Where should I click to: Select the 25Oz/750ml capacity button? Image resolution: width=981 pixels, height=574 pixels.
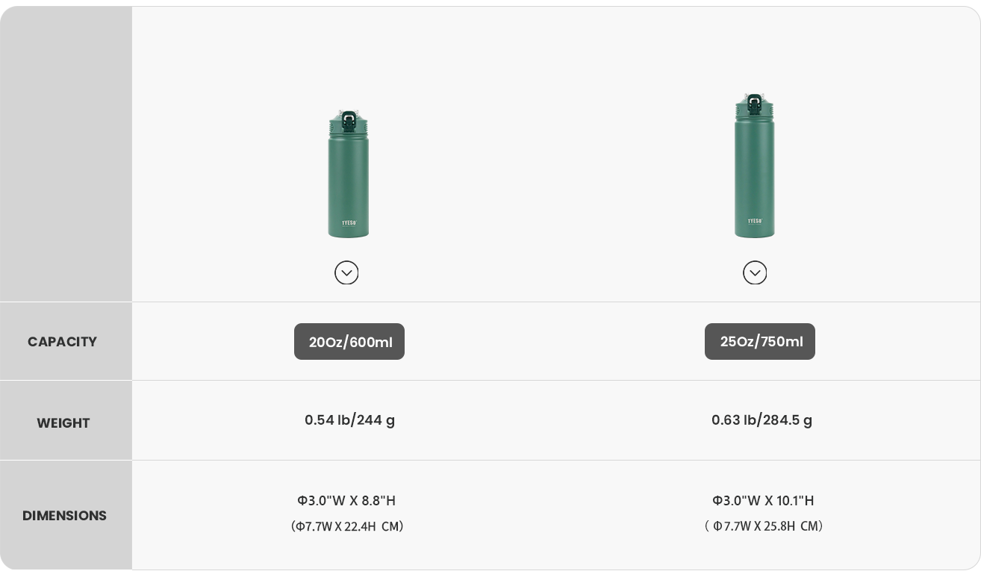(x=760, y=341)
